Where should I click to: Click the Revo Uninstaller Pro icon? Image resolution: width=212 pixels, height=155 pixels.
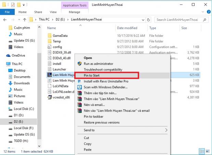79,81
